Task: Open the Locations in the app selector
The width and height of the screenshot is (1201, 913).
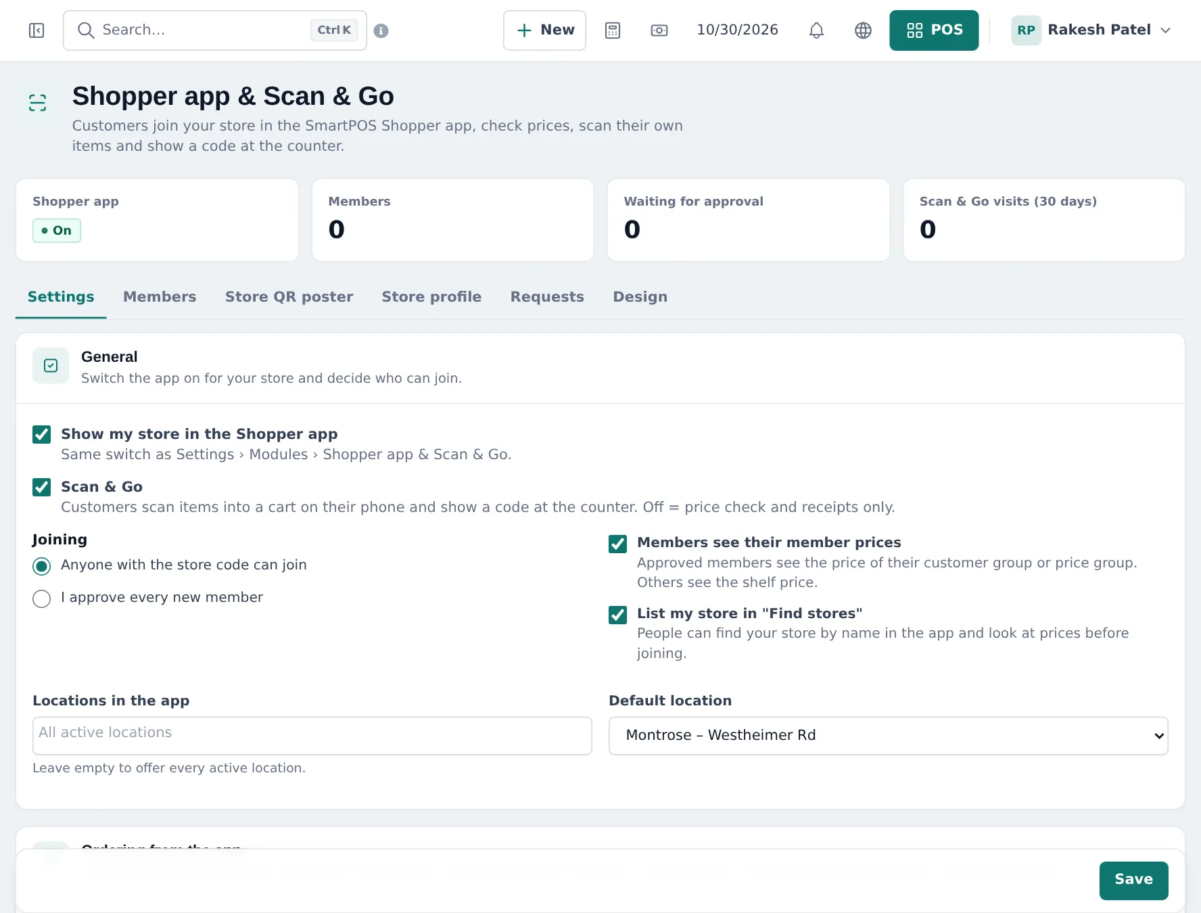Action: pos(312,736)
